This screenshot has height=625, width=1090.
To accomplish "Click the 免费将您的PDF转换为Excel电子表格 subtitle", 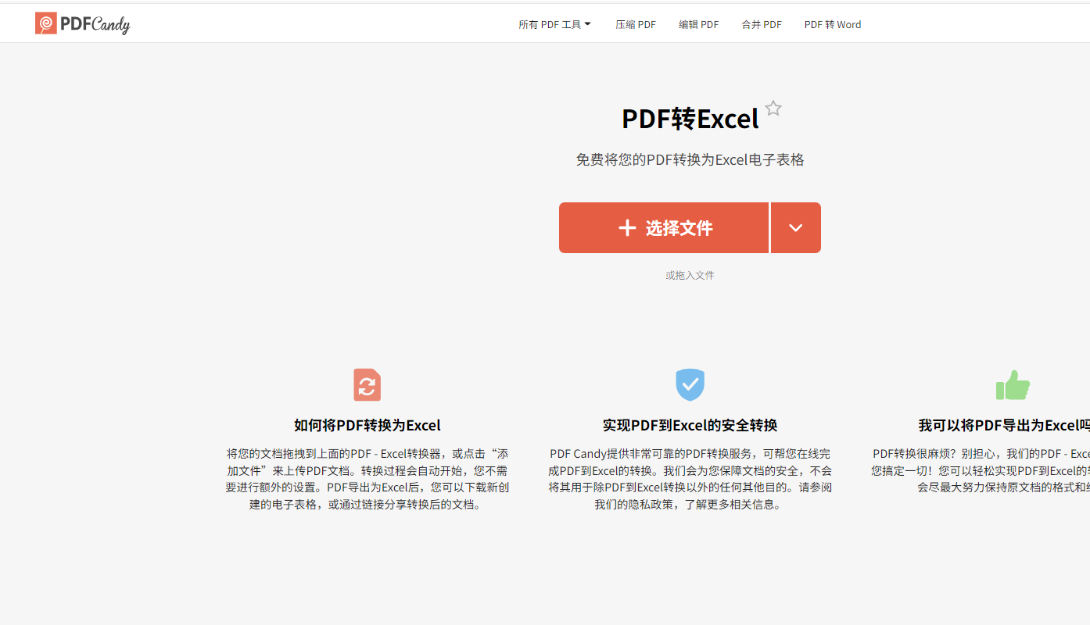I will click(x=690, y=160).
